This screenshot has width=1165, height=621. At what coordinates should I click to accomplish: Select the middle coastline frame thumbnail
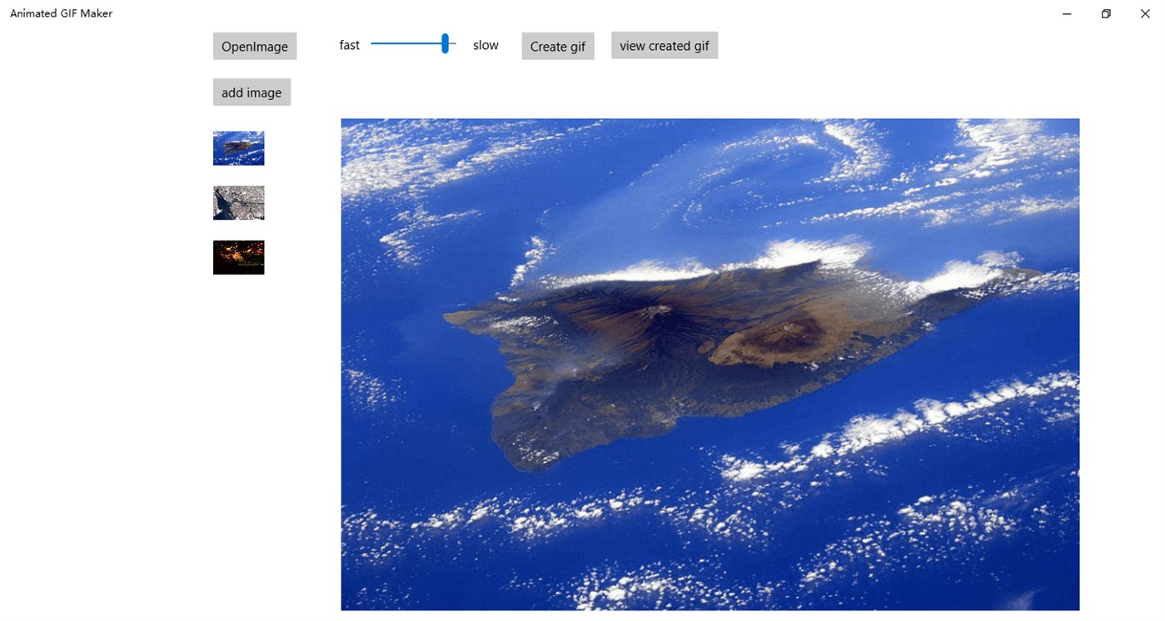238,202
